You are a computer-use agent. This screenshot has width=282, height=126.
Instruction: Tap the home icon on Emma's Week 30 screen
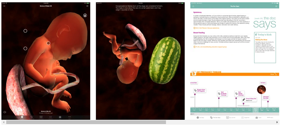(4, 6)
